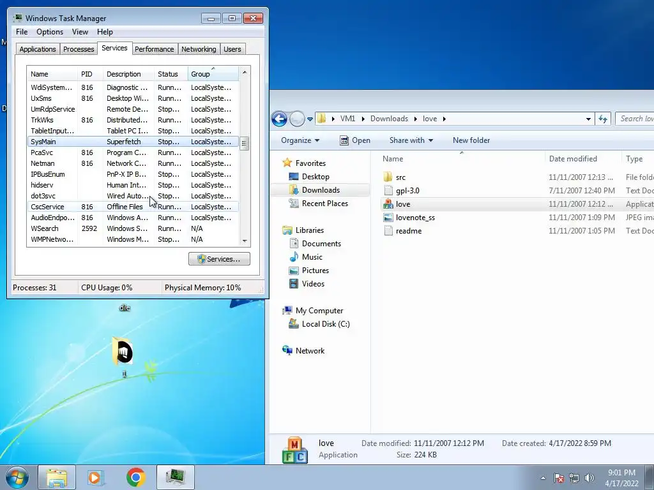Select the WSearch service row
This screenshot has width=654, height=490.
133,228
